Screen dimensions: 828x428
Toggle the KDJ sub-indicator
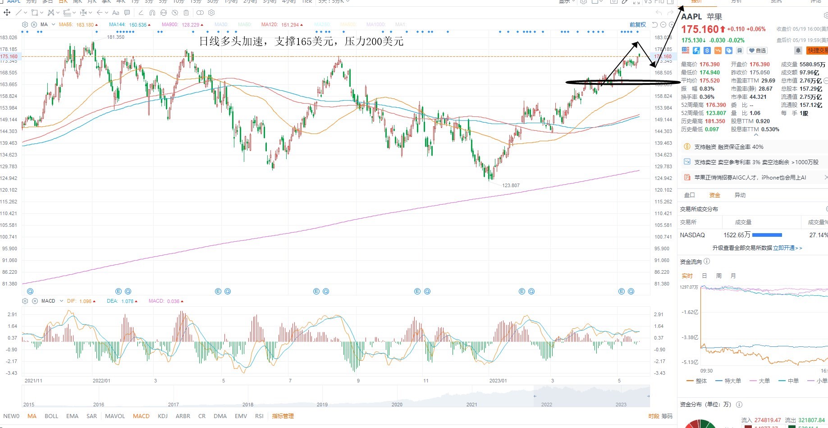tap(163, 416)
